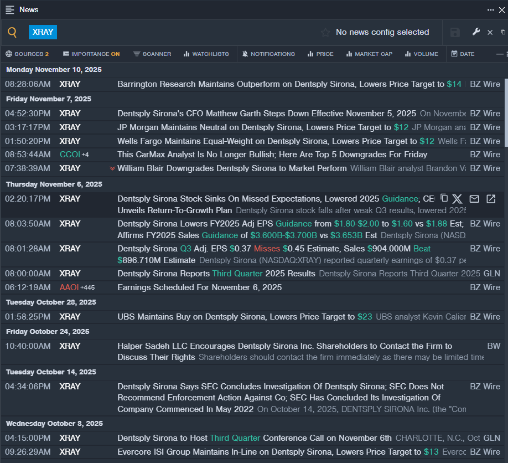Copy the Stock Sinks headline

click(444, 198)
